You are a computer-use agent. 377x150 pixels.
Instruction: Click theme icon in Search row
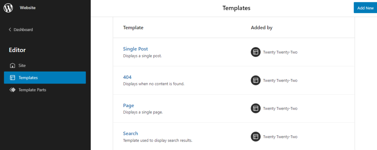(x=256, y=136)
